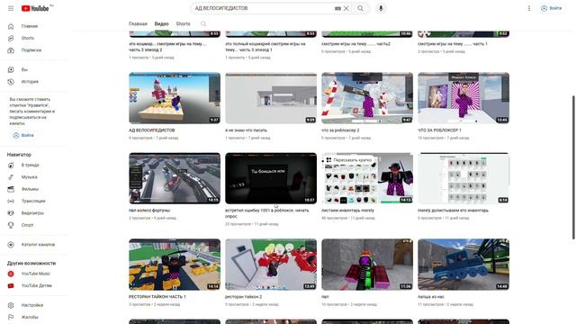Clear the search text with the X
576x324 pixels.
346,8
